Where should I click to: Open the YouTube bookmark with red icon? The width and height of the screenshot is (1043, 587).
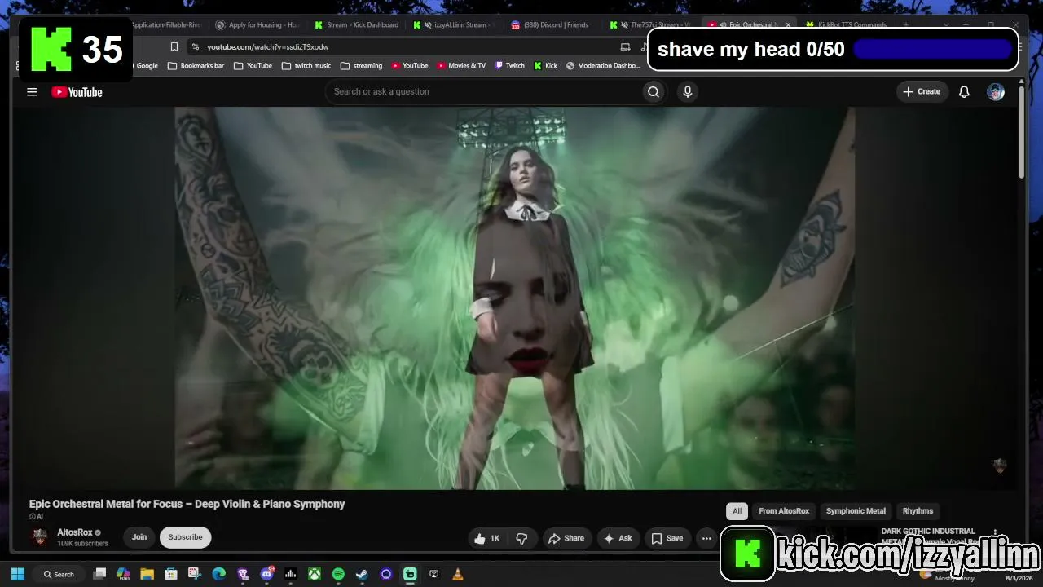click(410, 66)
